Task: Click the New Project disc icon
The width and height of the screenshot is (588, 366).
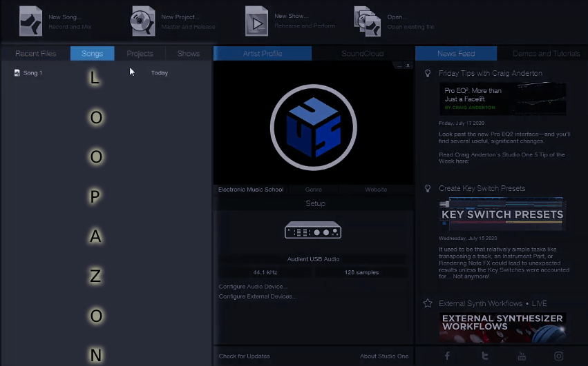Action: tap(142, 21)
